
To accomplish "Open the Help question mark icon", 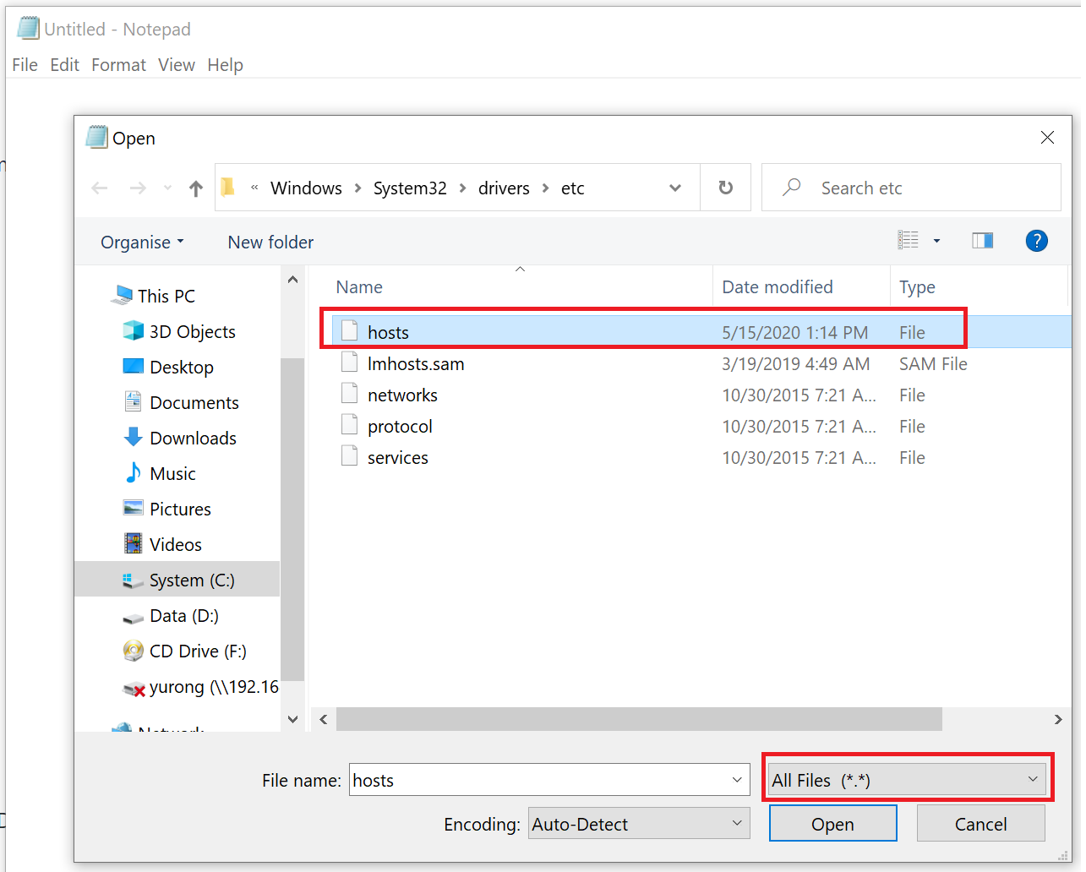I will (x=1036, y=242).
